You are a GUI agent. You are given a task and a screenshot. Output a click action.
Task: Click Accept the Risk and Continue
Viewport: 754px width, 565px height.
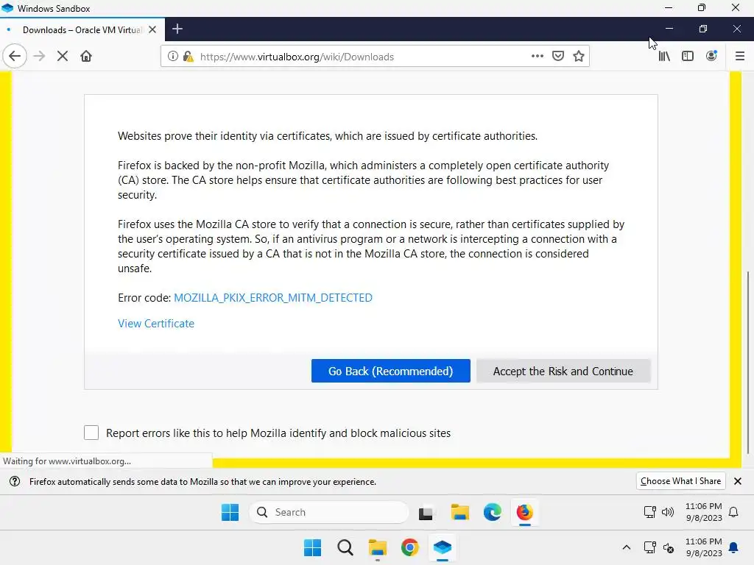[x=563, y=371]
